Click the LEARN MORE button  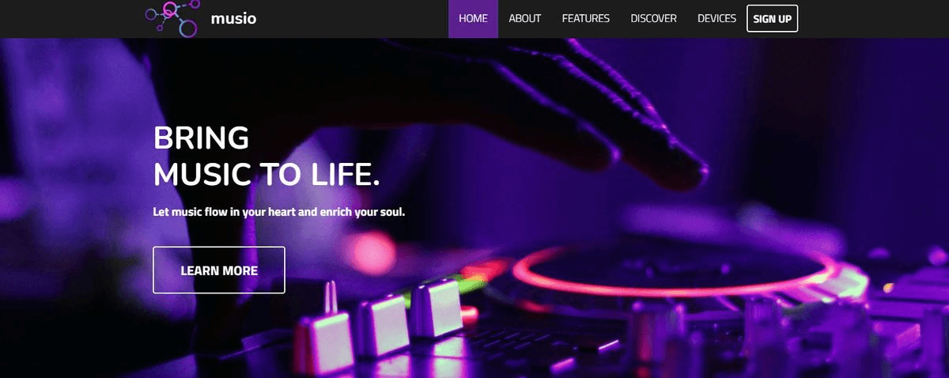[x=219, y=270]
